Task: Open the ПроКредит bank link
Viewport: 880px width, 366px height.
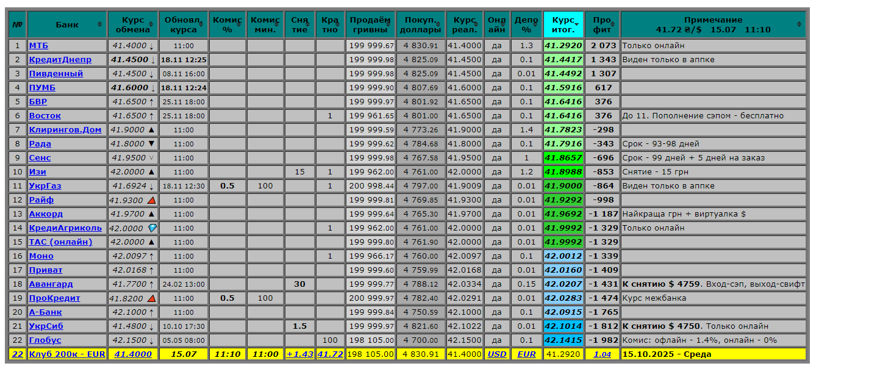Action: 55,298
